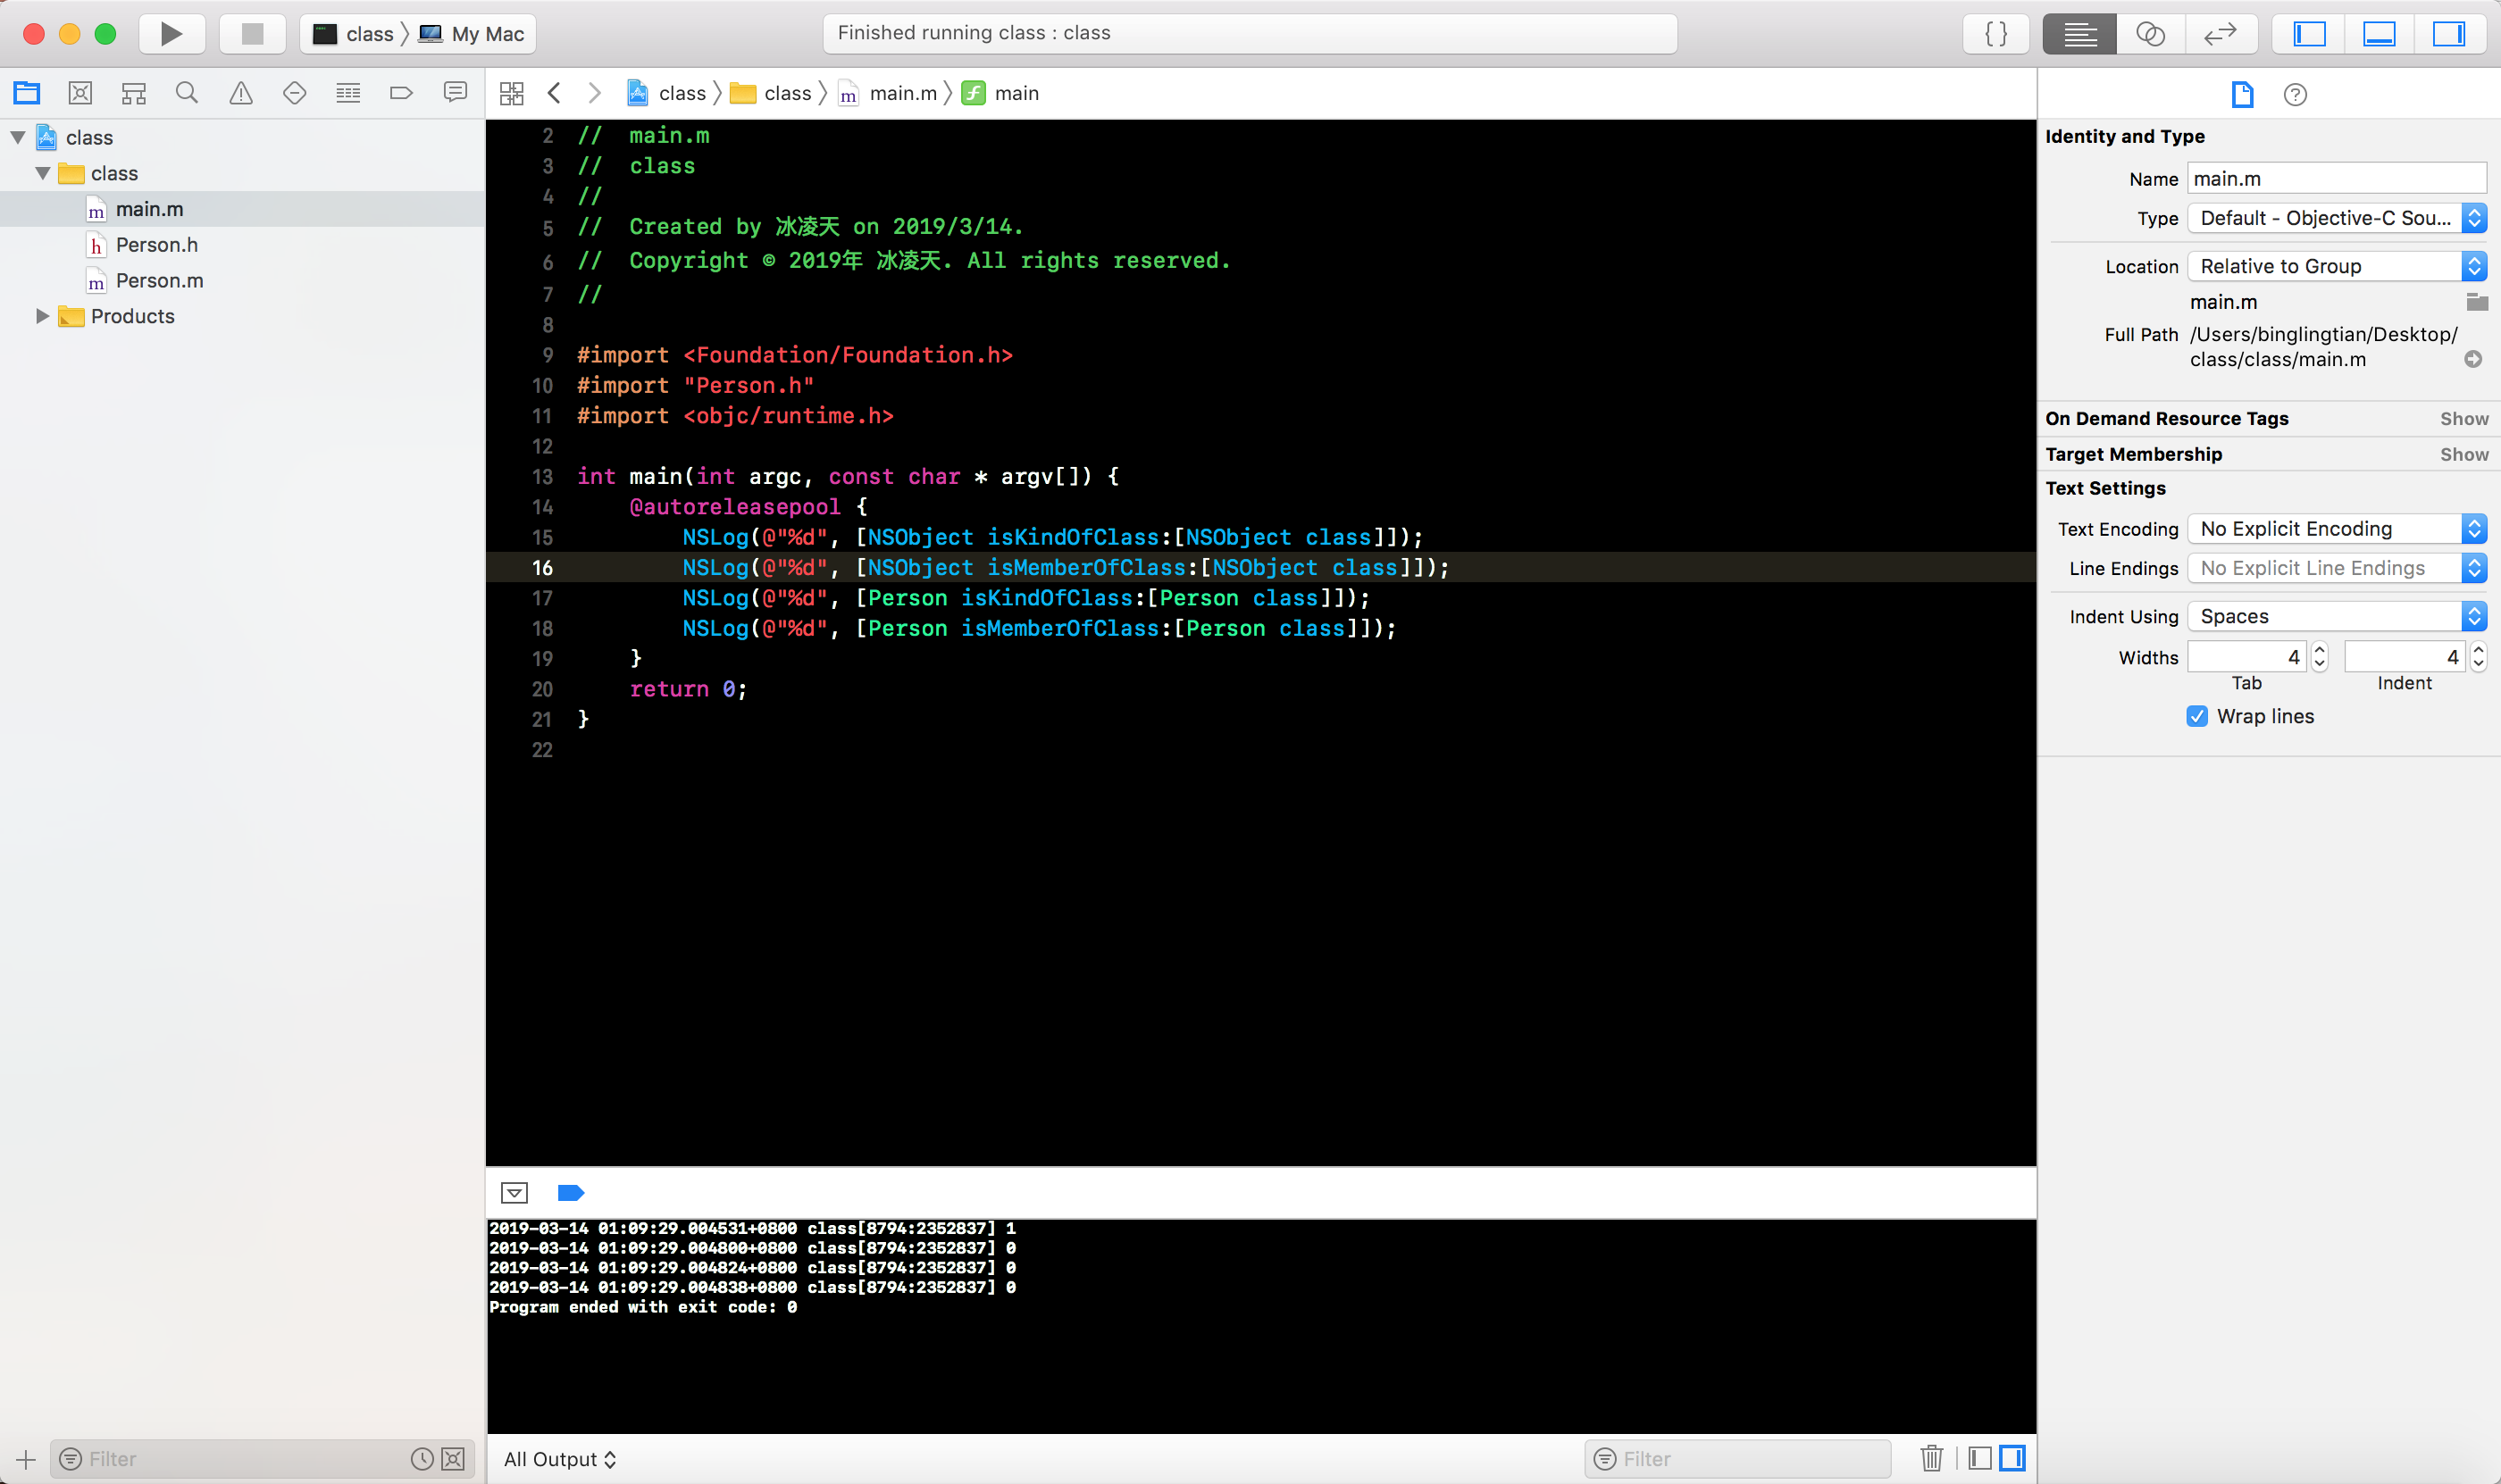Viewport: 2501px width, 1484px height.
Task: Show the breakpoint navigator icon
Action: (x=401, y=93)
